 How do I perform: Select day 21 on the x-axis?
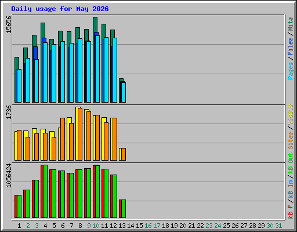(191, 226)
